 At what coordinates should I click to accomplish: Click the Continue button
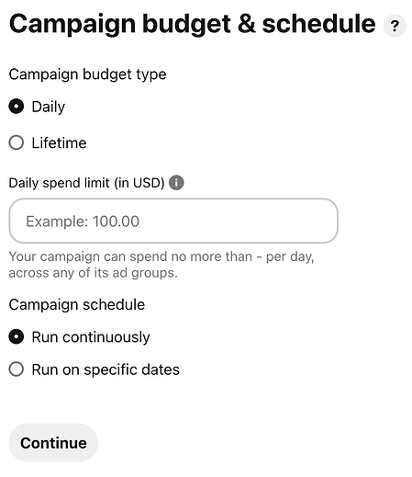click(x=53, y=443)
